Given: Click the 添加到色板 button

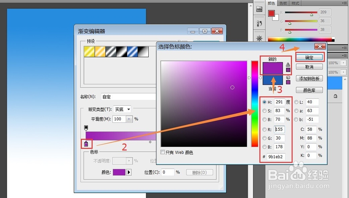Looking at the screenshot, I should click(x=309, y=79).
